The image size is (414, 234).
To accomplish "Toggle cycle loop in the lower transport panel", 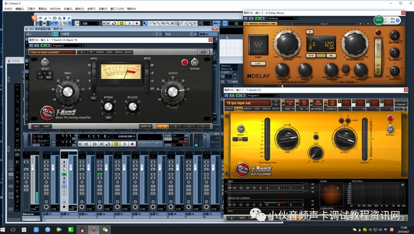I will tap(108, 144).
